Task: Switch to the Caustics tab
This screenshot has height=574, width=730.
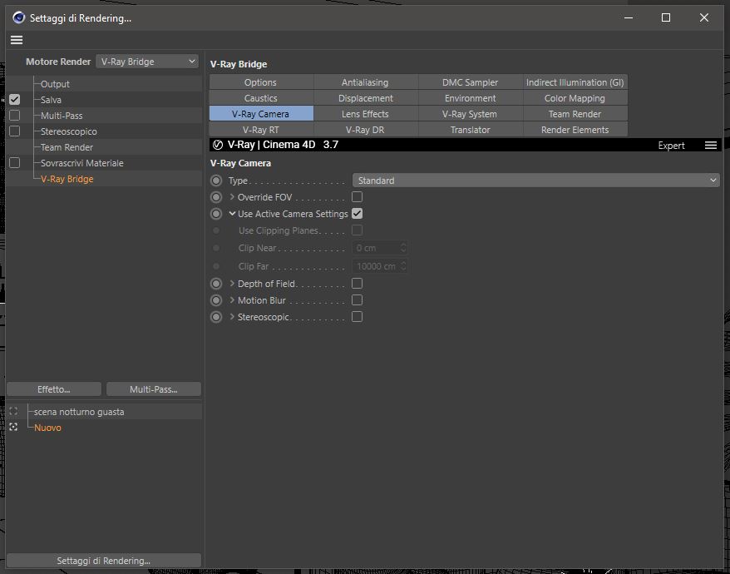Action: 261,98
